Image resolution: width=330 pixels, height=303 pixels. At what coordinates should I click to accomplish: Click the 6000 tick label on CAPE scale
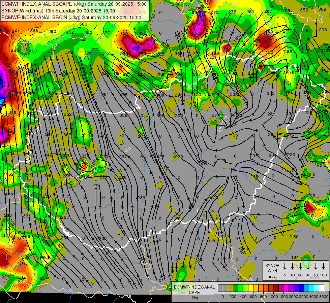click(324, 297)
